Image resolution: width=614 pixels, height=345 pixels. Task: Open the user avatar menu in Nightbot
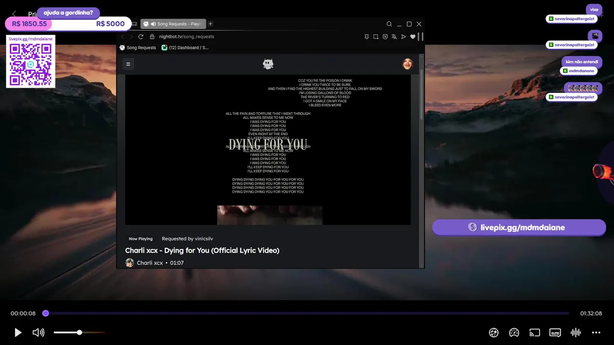click(407, 64)
